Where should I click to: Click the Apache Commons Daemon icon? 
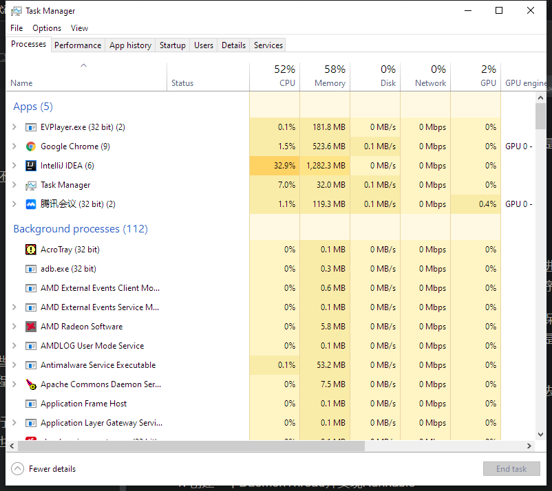pos(30,384)
